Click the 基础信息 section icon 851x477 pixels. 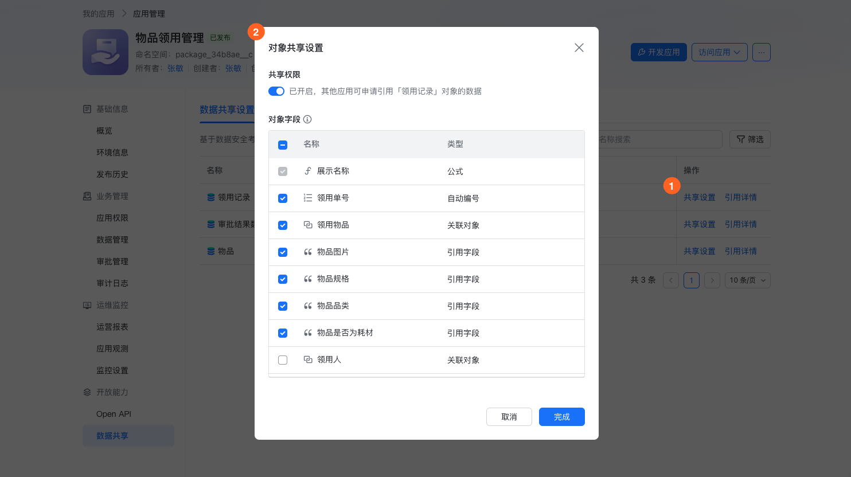(87, 109)
